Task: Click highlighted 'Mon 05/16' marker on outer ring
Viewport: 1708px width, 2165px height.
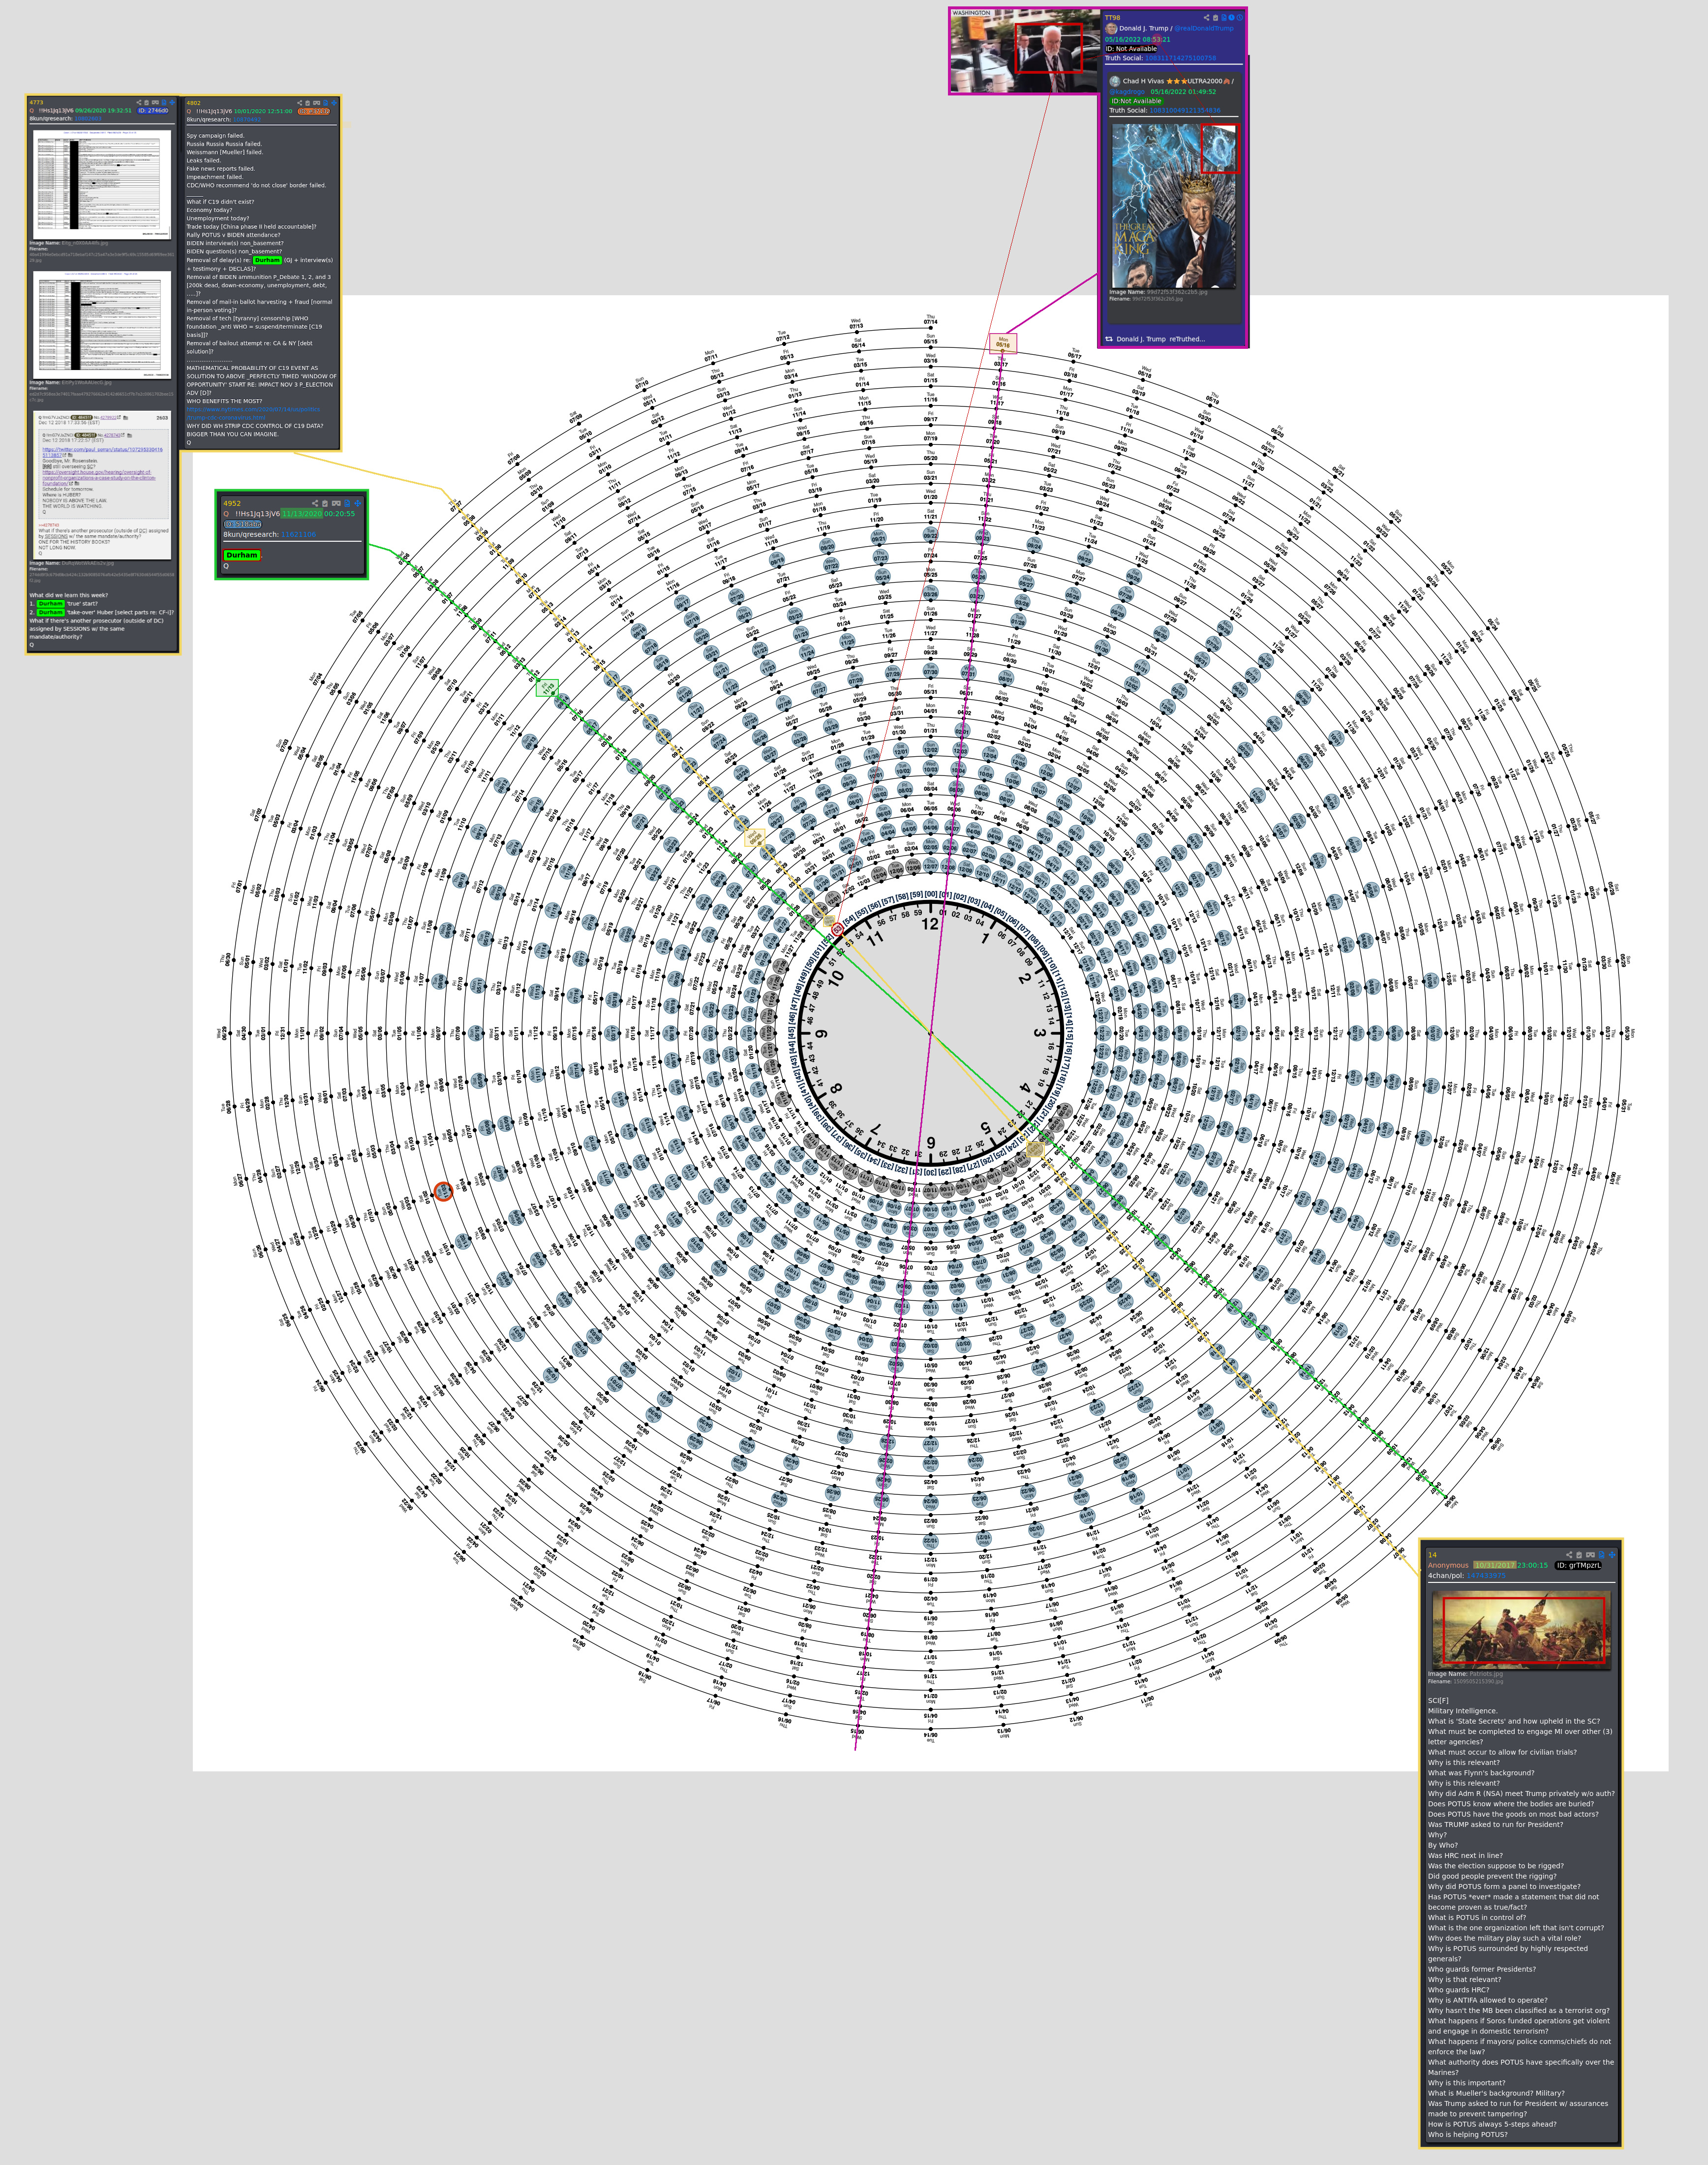Action: click(x=1003, y=343)
